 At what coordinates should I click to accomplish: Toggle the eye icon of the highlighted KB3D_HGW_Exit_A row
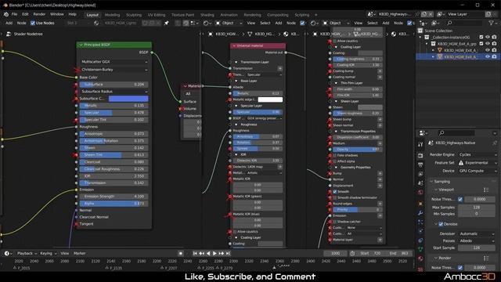click(488, 56)
